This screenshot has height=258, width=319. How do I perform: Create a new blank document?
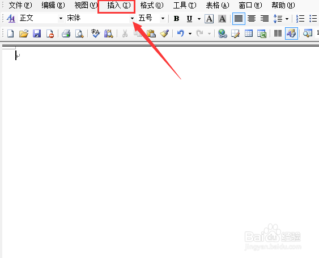10,33
